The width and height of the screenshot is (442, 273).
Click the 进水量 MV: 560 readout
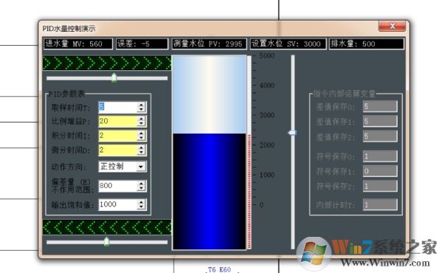[78, 44]
